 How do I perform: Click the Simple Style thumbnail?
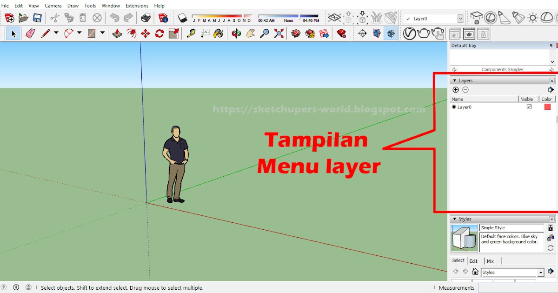tap(464, 238)
